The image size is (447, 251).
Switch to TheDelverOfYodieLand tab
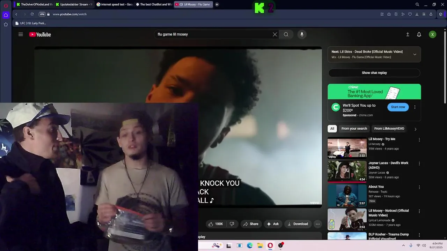pos(34,5)
